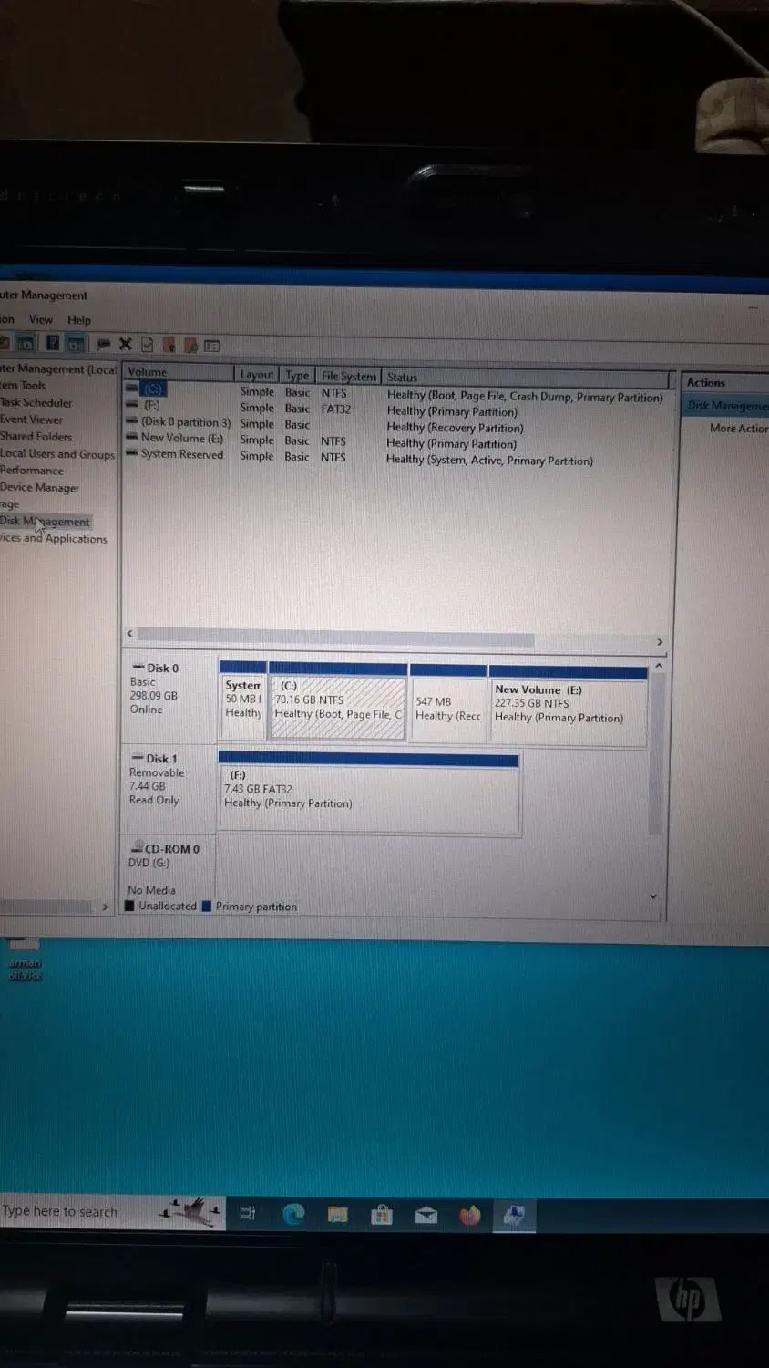769x1368 pixels.
Task: Click the first red folder toolbar icon
Action: point(169,345)
